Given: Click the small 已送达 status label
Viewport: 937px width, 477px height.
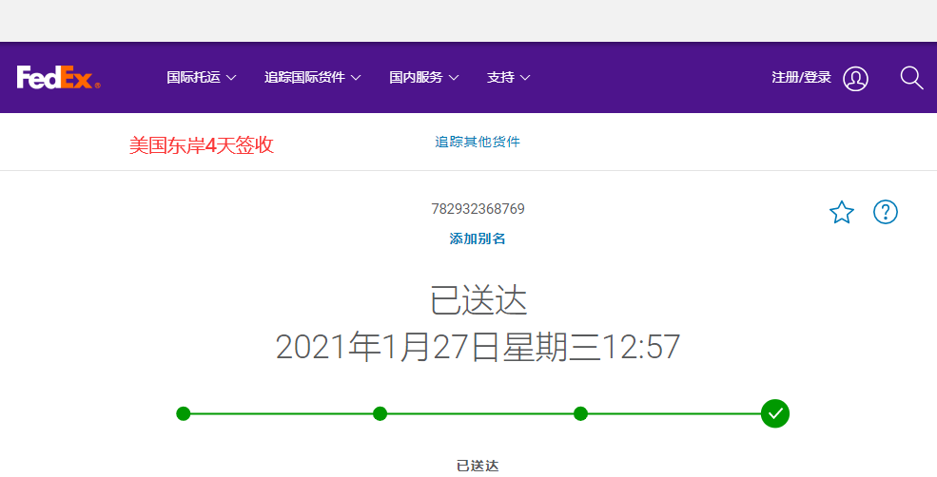Looking at the screenshot, I should click(x=478, y=466).
